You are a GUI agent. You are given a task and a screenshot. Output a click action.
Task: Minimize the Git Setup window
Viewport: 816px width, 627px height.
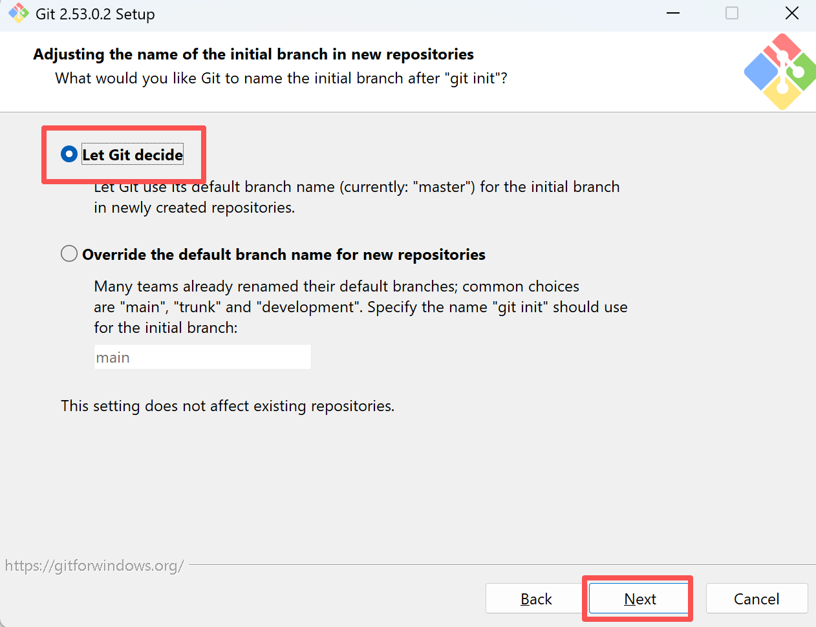(x=673, y=14)
